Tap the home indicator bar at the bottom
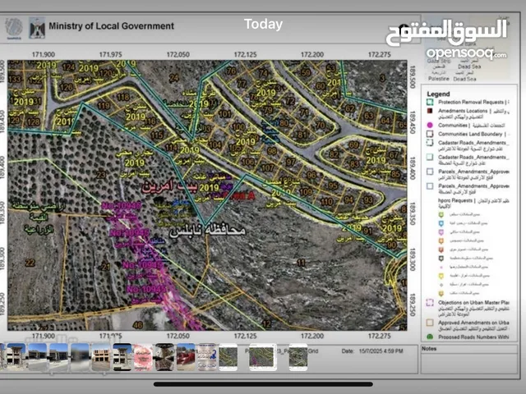The width and height of the screenshot is (526, 394). [x=263, y=383]
